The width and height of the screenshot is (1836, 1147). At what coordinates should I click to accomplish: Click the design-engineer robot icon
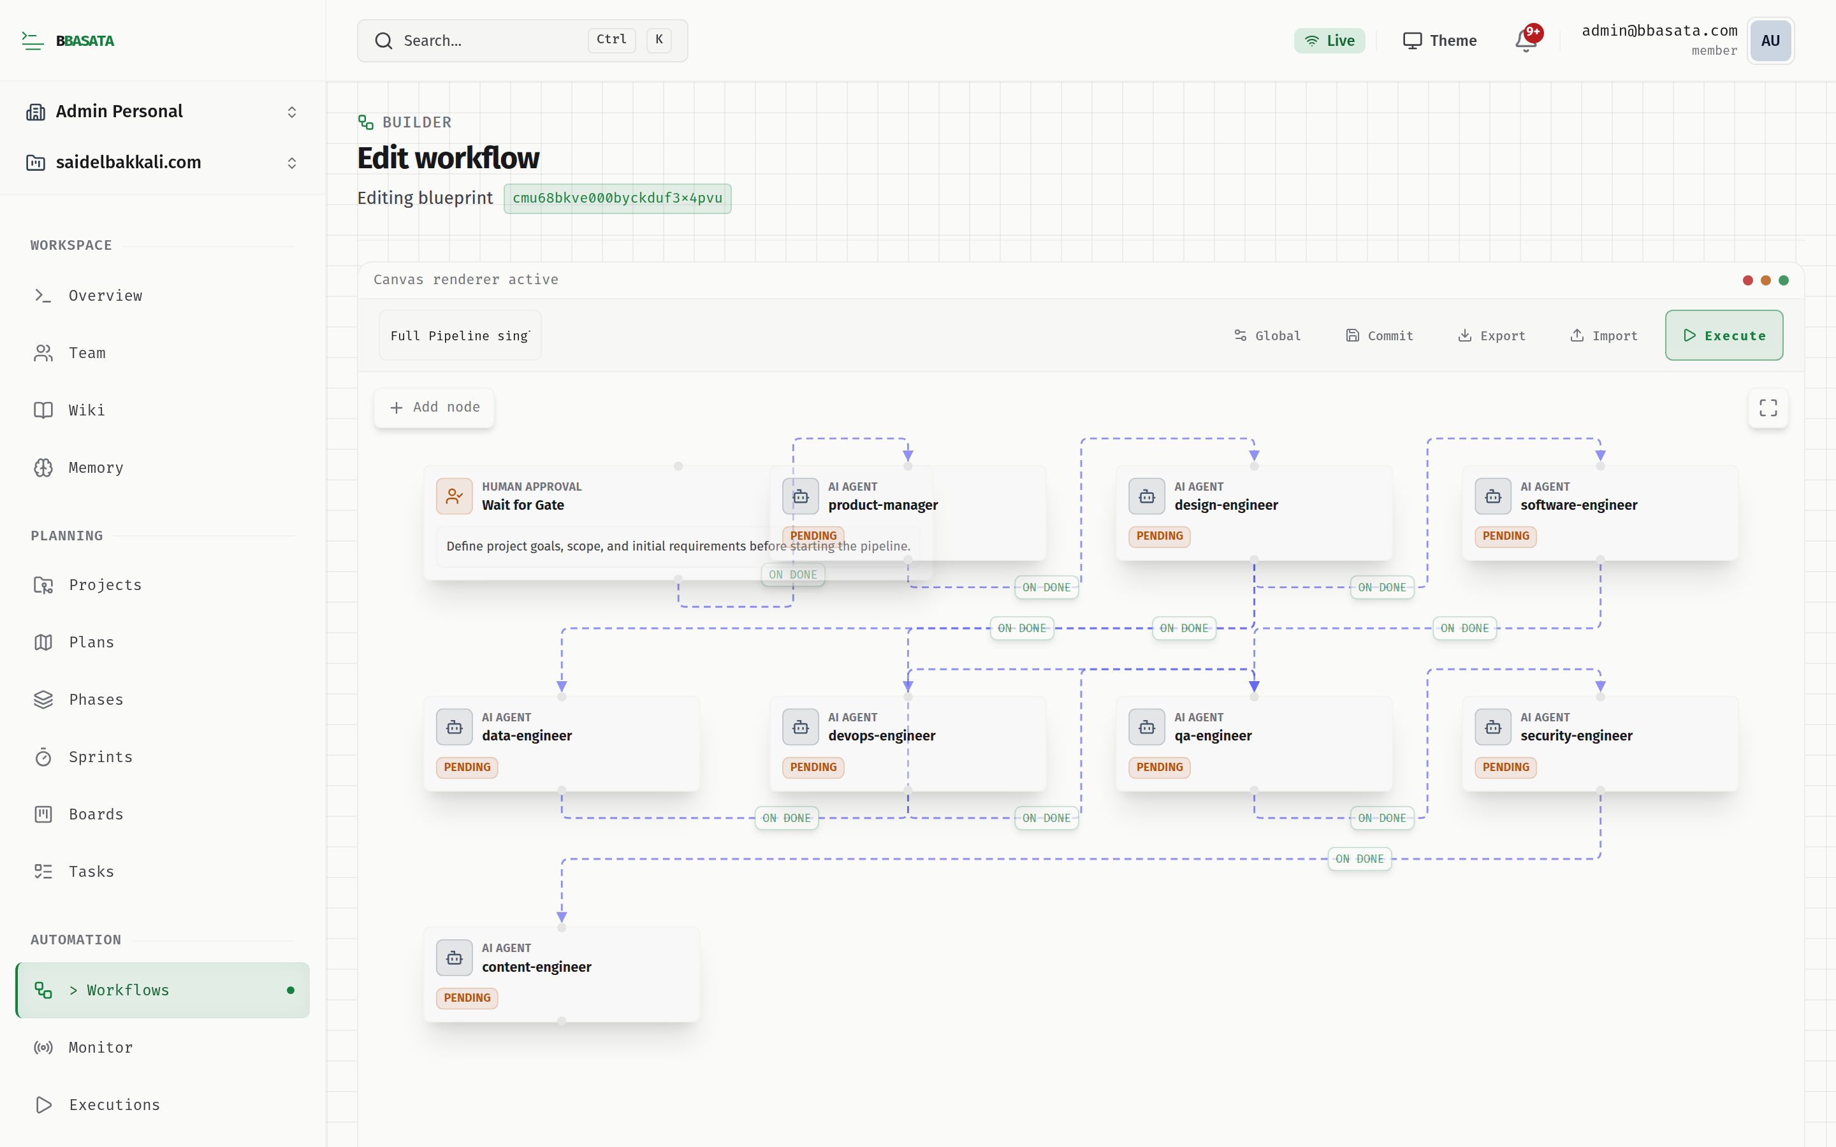click(x=1146, y=496)
